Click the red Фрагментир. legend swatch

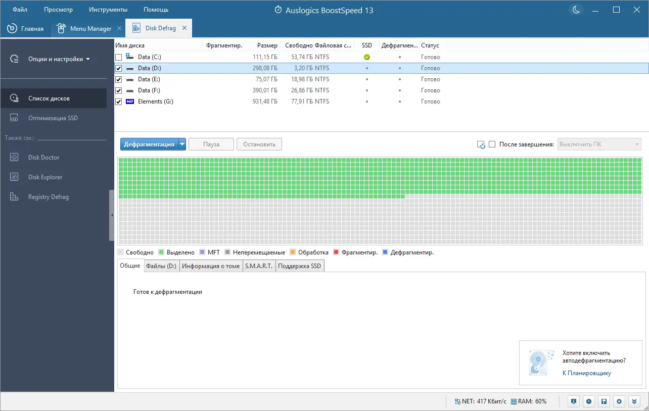pos(336,252)
